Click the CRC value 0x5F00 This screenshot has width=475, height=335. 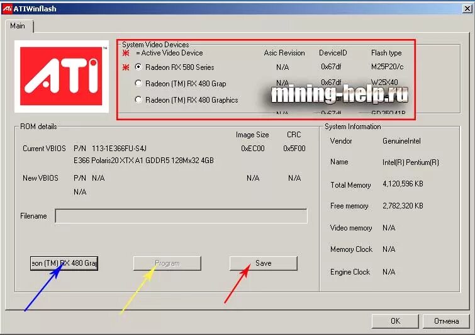tap(294, 149)
